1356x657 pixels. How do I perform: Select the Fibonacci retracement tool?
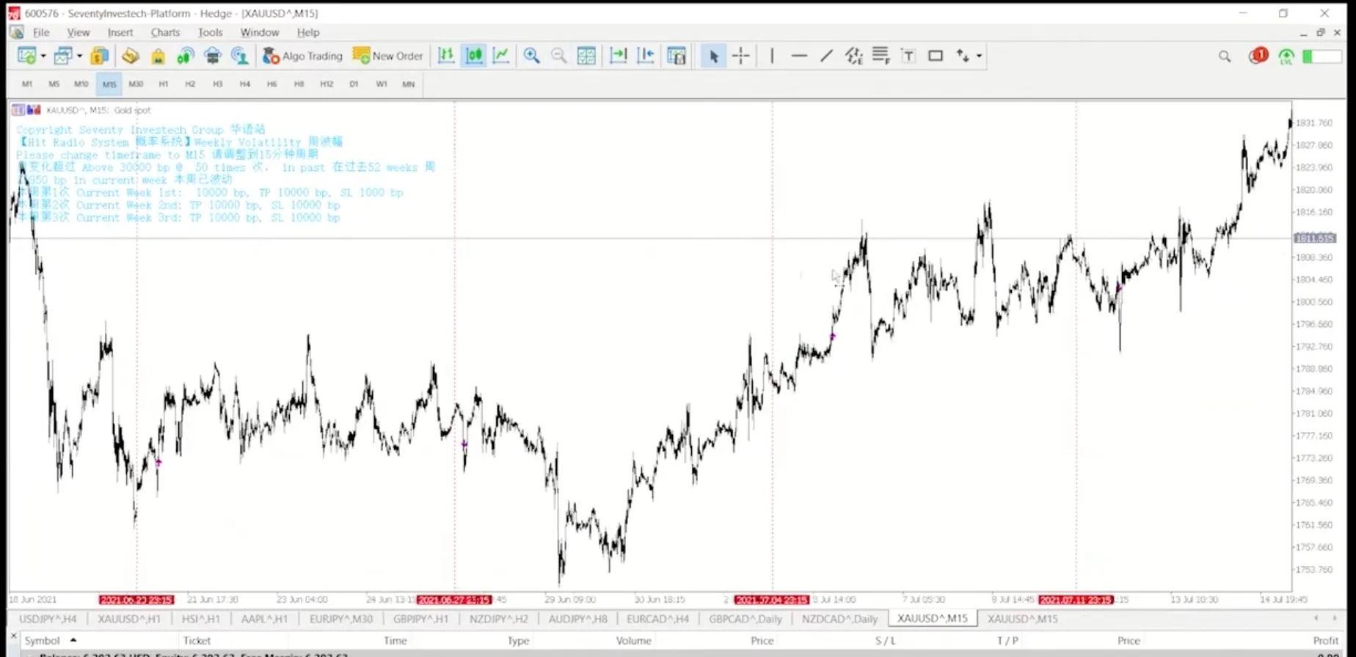[881, 56]
